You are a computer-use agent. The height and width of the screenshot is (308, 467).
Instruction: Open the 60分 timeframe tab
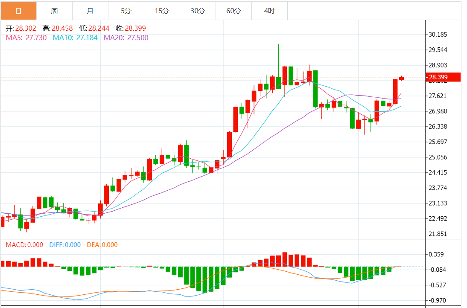point(233,11)
